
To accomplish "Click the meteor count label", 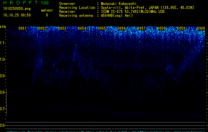I will 47,10.
